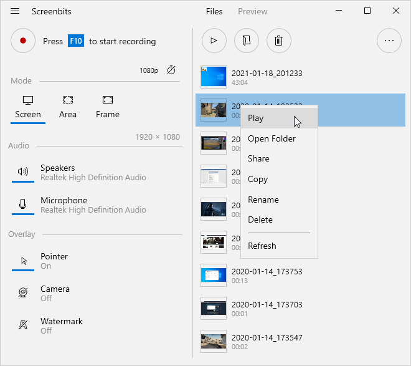411x366 pixels.
Task: Select recording 2020-01-14_173703
Action: click(300, 308)
